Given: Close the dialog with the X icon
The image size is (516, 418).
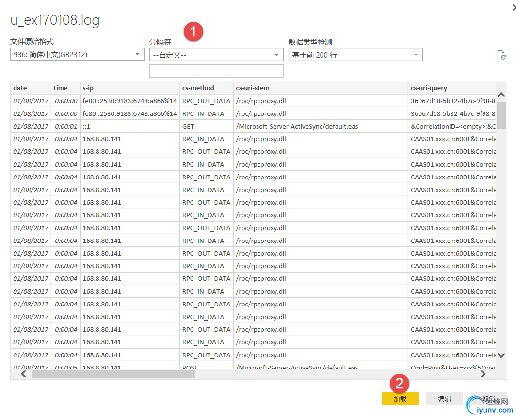Looking at the screenshot, I should 514,7.
